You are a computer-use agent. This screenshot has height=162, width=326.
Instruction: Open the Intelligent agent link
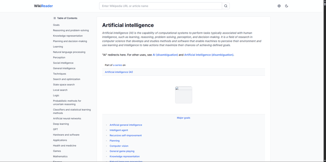tap(119, 130)
